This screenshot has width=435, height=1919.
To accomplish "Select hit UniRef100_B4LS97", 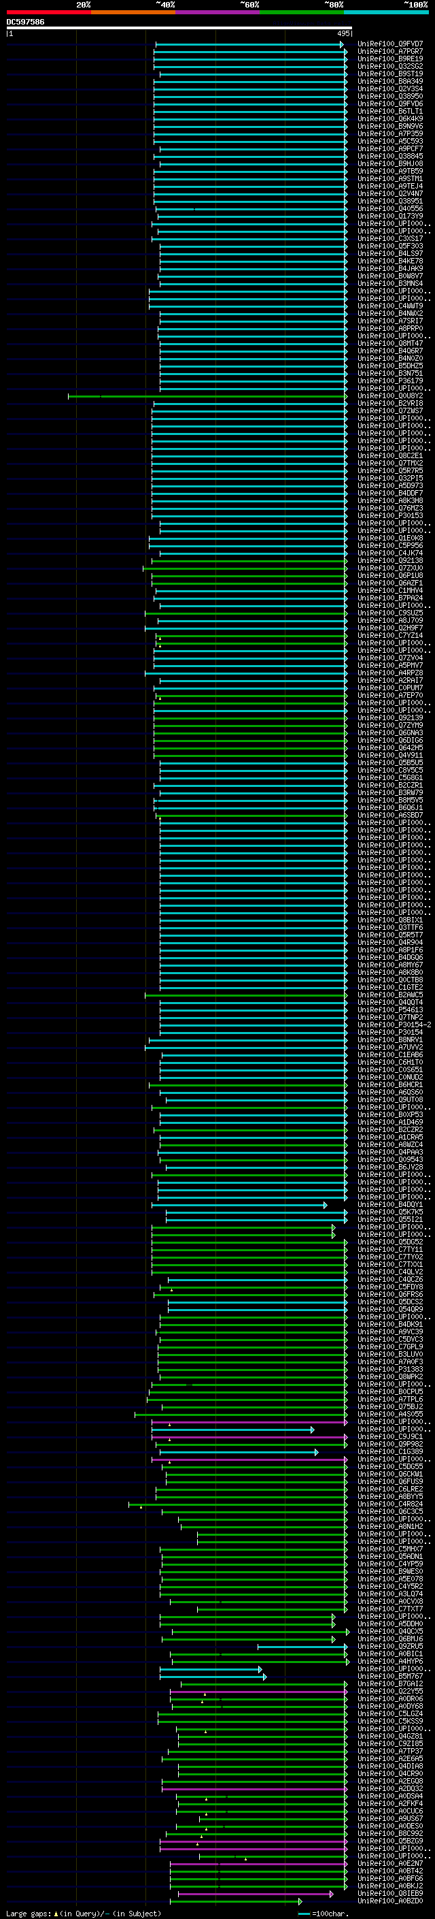I will 389,253.
